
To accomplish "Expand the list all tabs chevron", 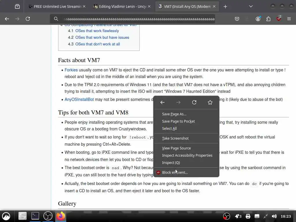I will 251,7.
